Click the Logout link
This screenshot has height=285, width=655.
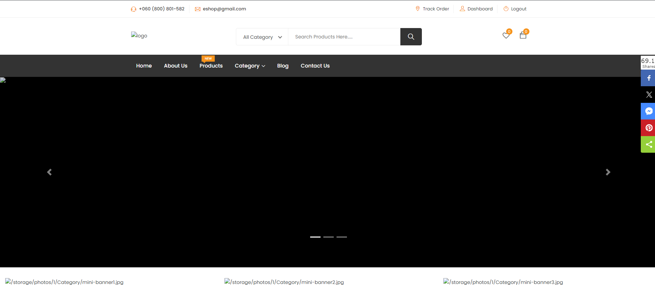(518, 9)
